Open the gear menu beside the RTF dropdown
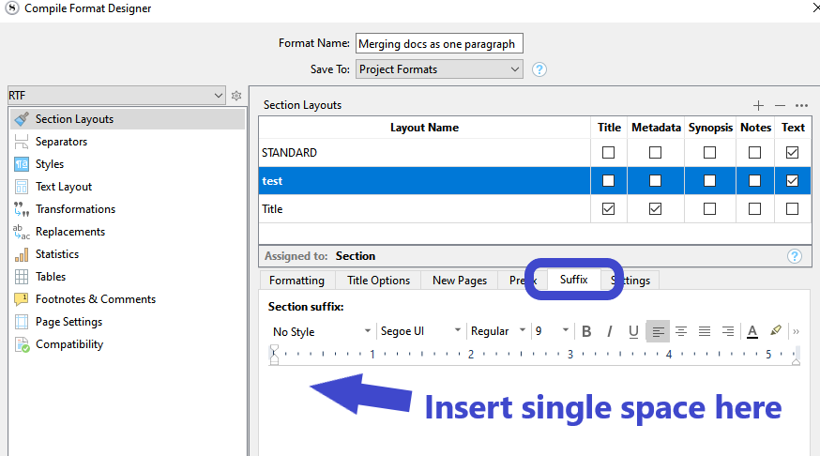The height and width of the screenshot is (456, 820). 237,96
